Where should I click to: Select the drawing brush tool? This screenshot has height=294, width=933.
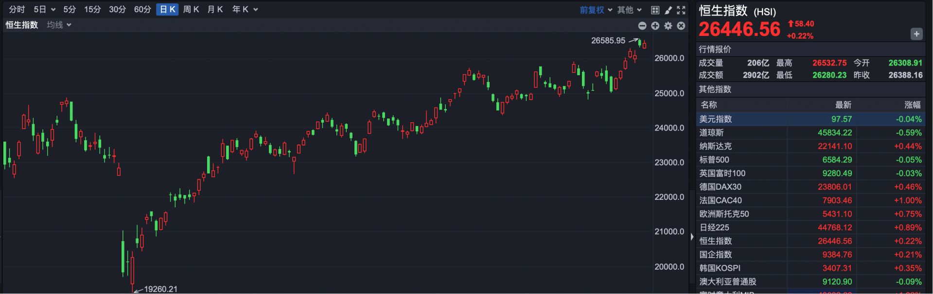click(668, 10)
